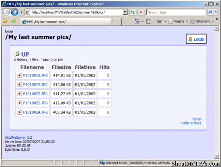Open the Print options dropdown arrow
Viewport: 221px width, 167px height.
tap(165, 22)
